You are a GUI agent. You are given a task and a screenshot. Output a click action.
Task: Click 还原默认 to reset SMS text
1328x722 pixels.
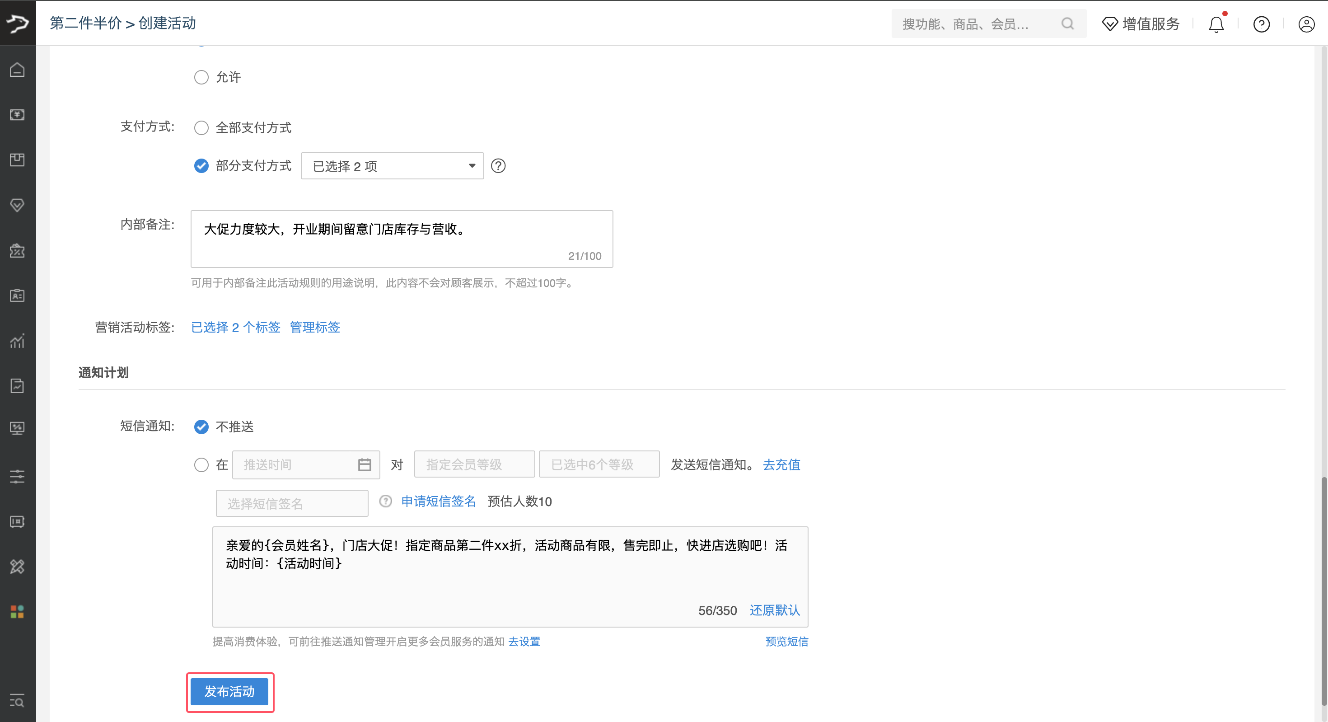click(x=774, y=610)
